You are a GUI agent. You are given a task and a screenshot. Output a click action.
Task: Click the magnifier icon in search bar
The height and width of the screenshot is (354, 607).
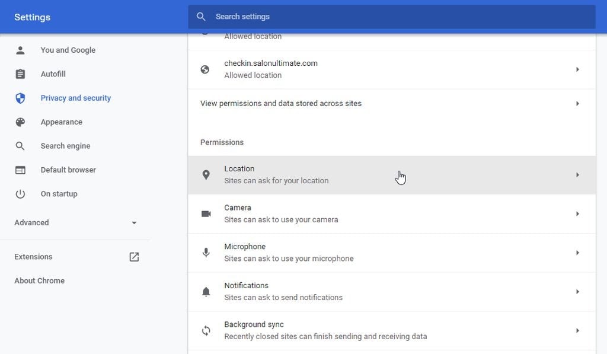(x=202, y=17)
